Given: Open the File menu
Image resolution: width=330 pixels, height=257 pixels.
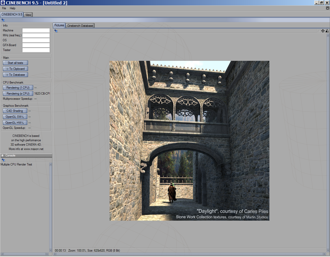Looking at the screenshot, I should pos(4,8).
